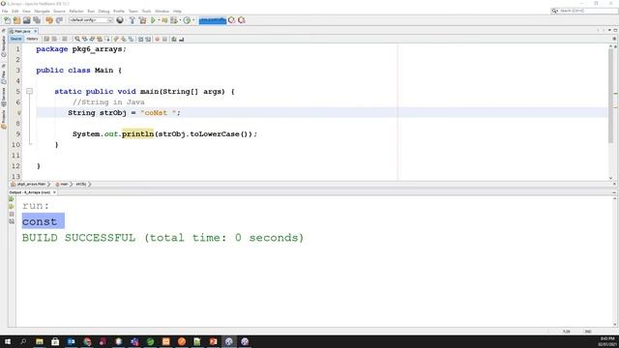Screen dimensions: 619x348
Task: Open the Refactor menu
Action: (76, 11)
